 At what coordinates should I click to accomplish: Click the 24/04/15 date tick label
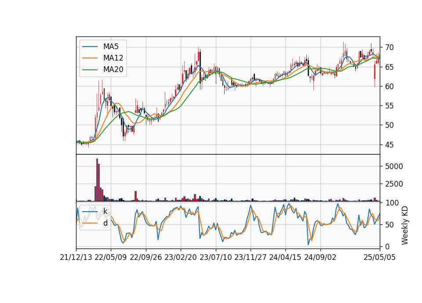tap(285, 258)
